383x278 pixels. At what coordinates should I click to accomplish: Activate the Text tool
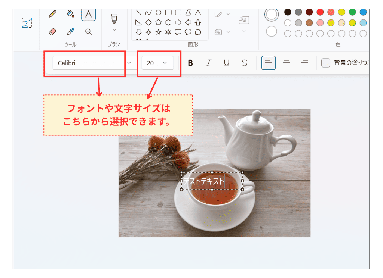pos(89,14)
